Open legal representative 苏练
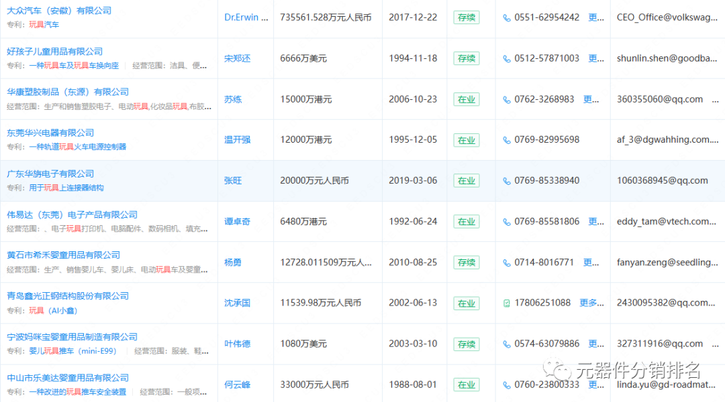Screen dimensions: 725x402 pyautogui.click(x=233, y=99)
